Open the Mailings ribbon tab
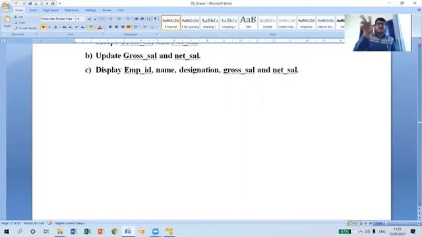This screenshot has width=422, height=237. [90, 11]
